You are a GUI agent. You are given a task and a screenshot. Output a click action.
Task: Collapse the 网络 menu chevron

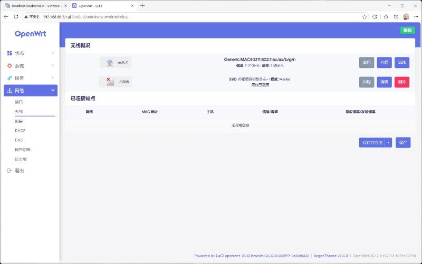pyautogui.click(x=53, y=91)
